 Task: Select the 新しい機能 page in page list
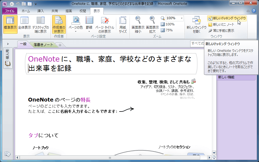tap(236, 77)
